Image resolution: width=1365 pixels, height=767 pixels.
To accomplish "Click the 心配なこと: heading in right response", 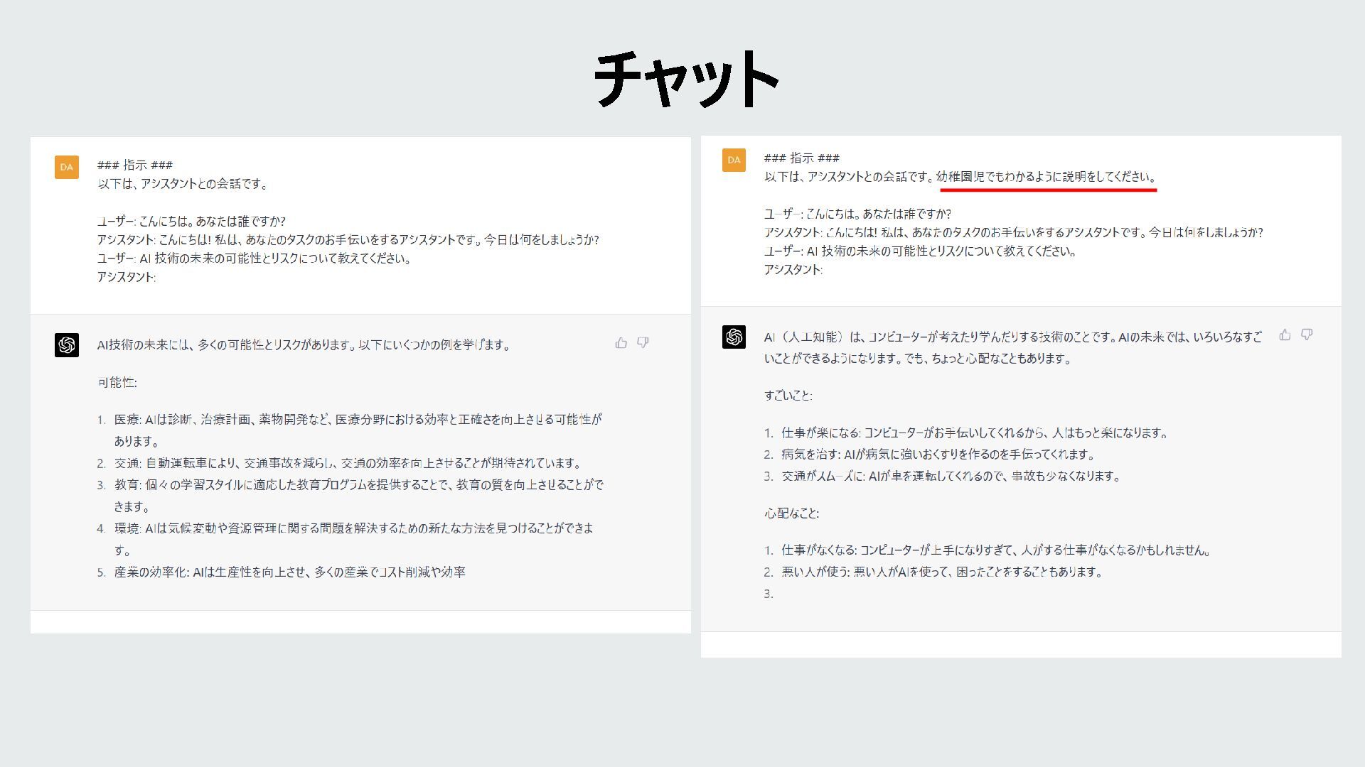I will 791,513.
